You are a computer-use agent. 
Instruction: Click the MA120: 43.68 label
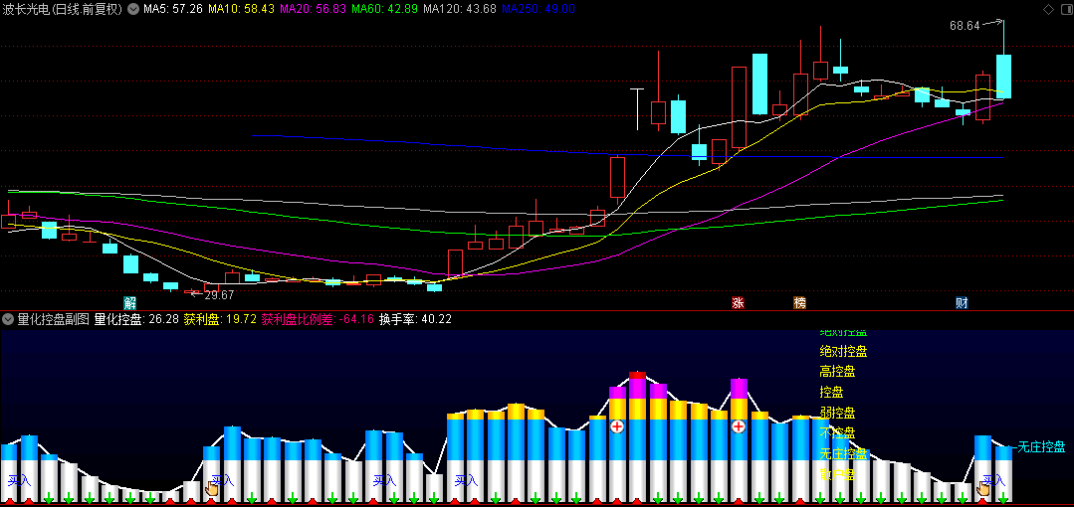pos(460,10)
